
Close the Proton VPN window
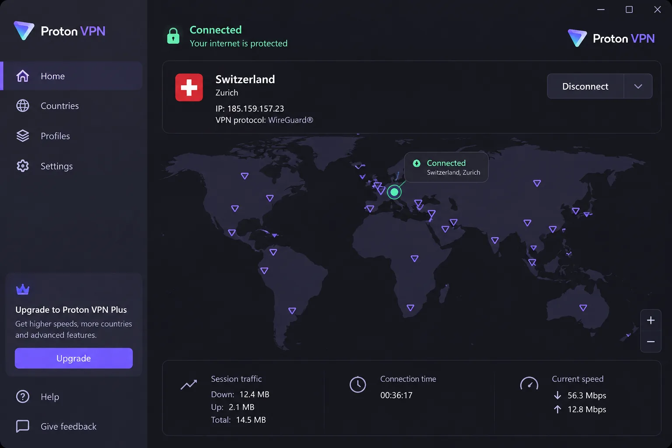click(x=657, y=10)
